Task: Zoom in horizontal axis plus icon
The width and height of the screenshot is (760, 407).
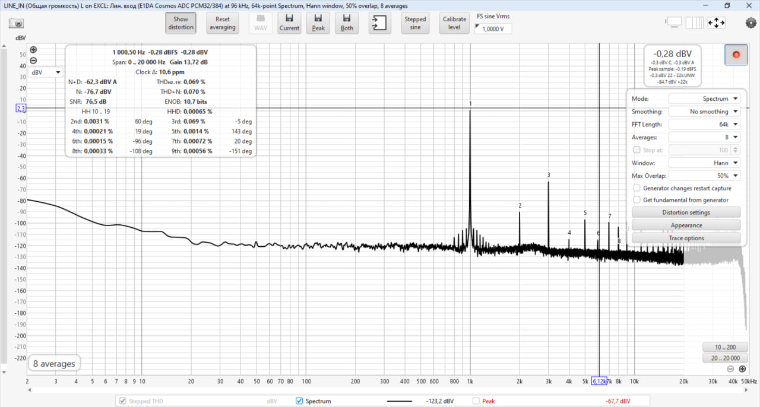Action: tap(742, 368)
